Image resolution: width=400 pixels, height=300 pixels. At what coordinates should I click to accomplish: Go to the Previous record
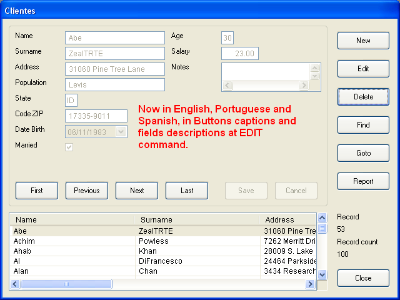[87, 191]
